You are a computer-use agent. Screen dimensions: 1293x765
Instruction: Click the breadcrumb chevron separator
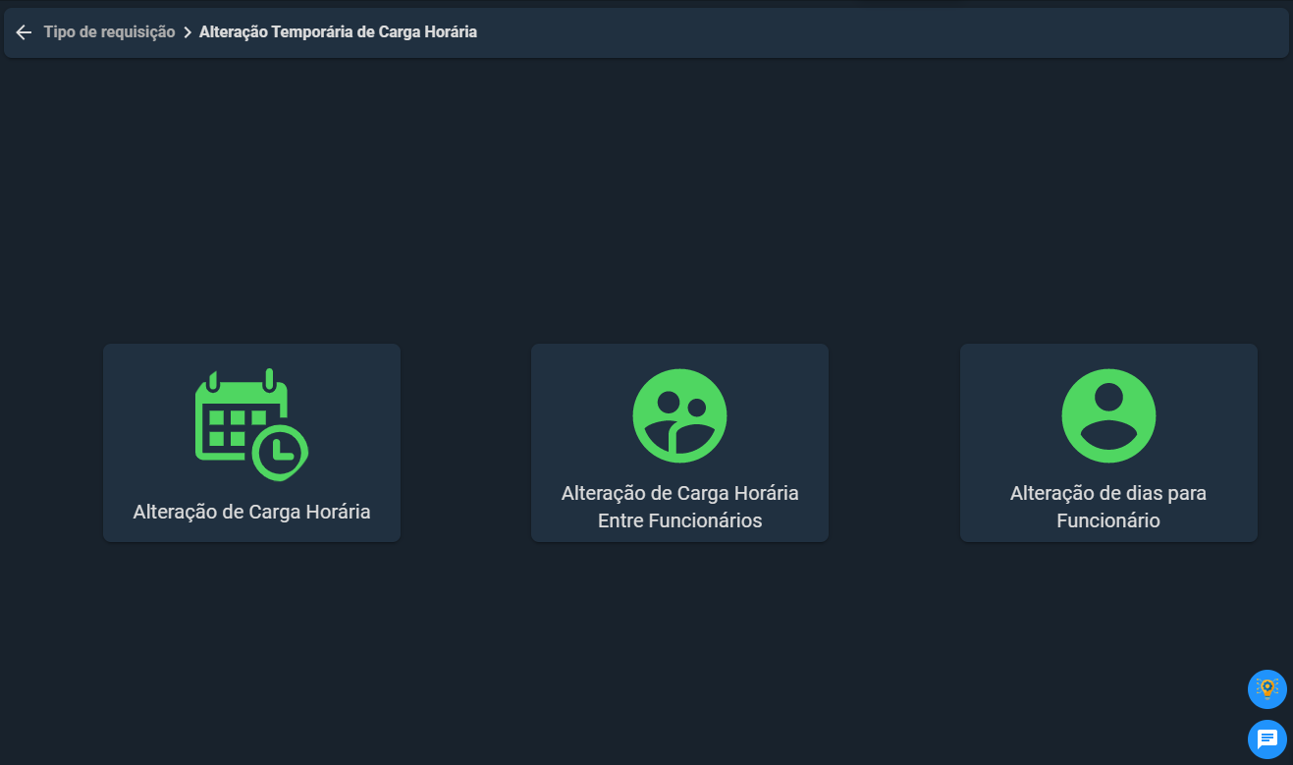click(x=188, y=32)
